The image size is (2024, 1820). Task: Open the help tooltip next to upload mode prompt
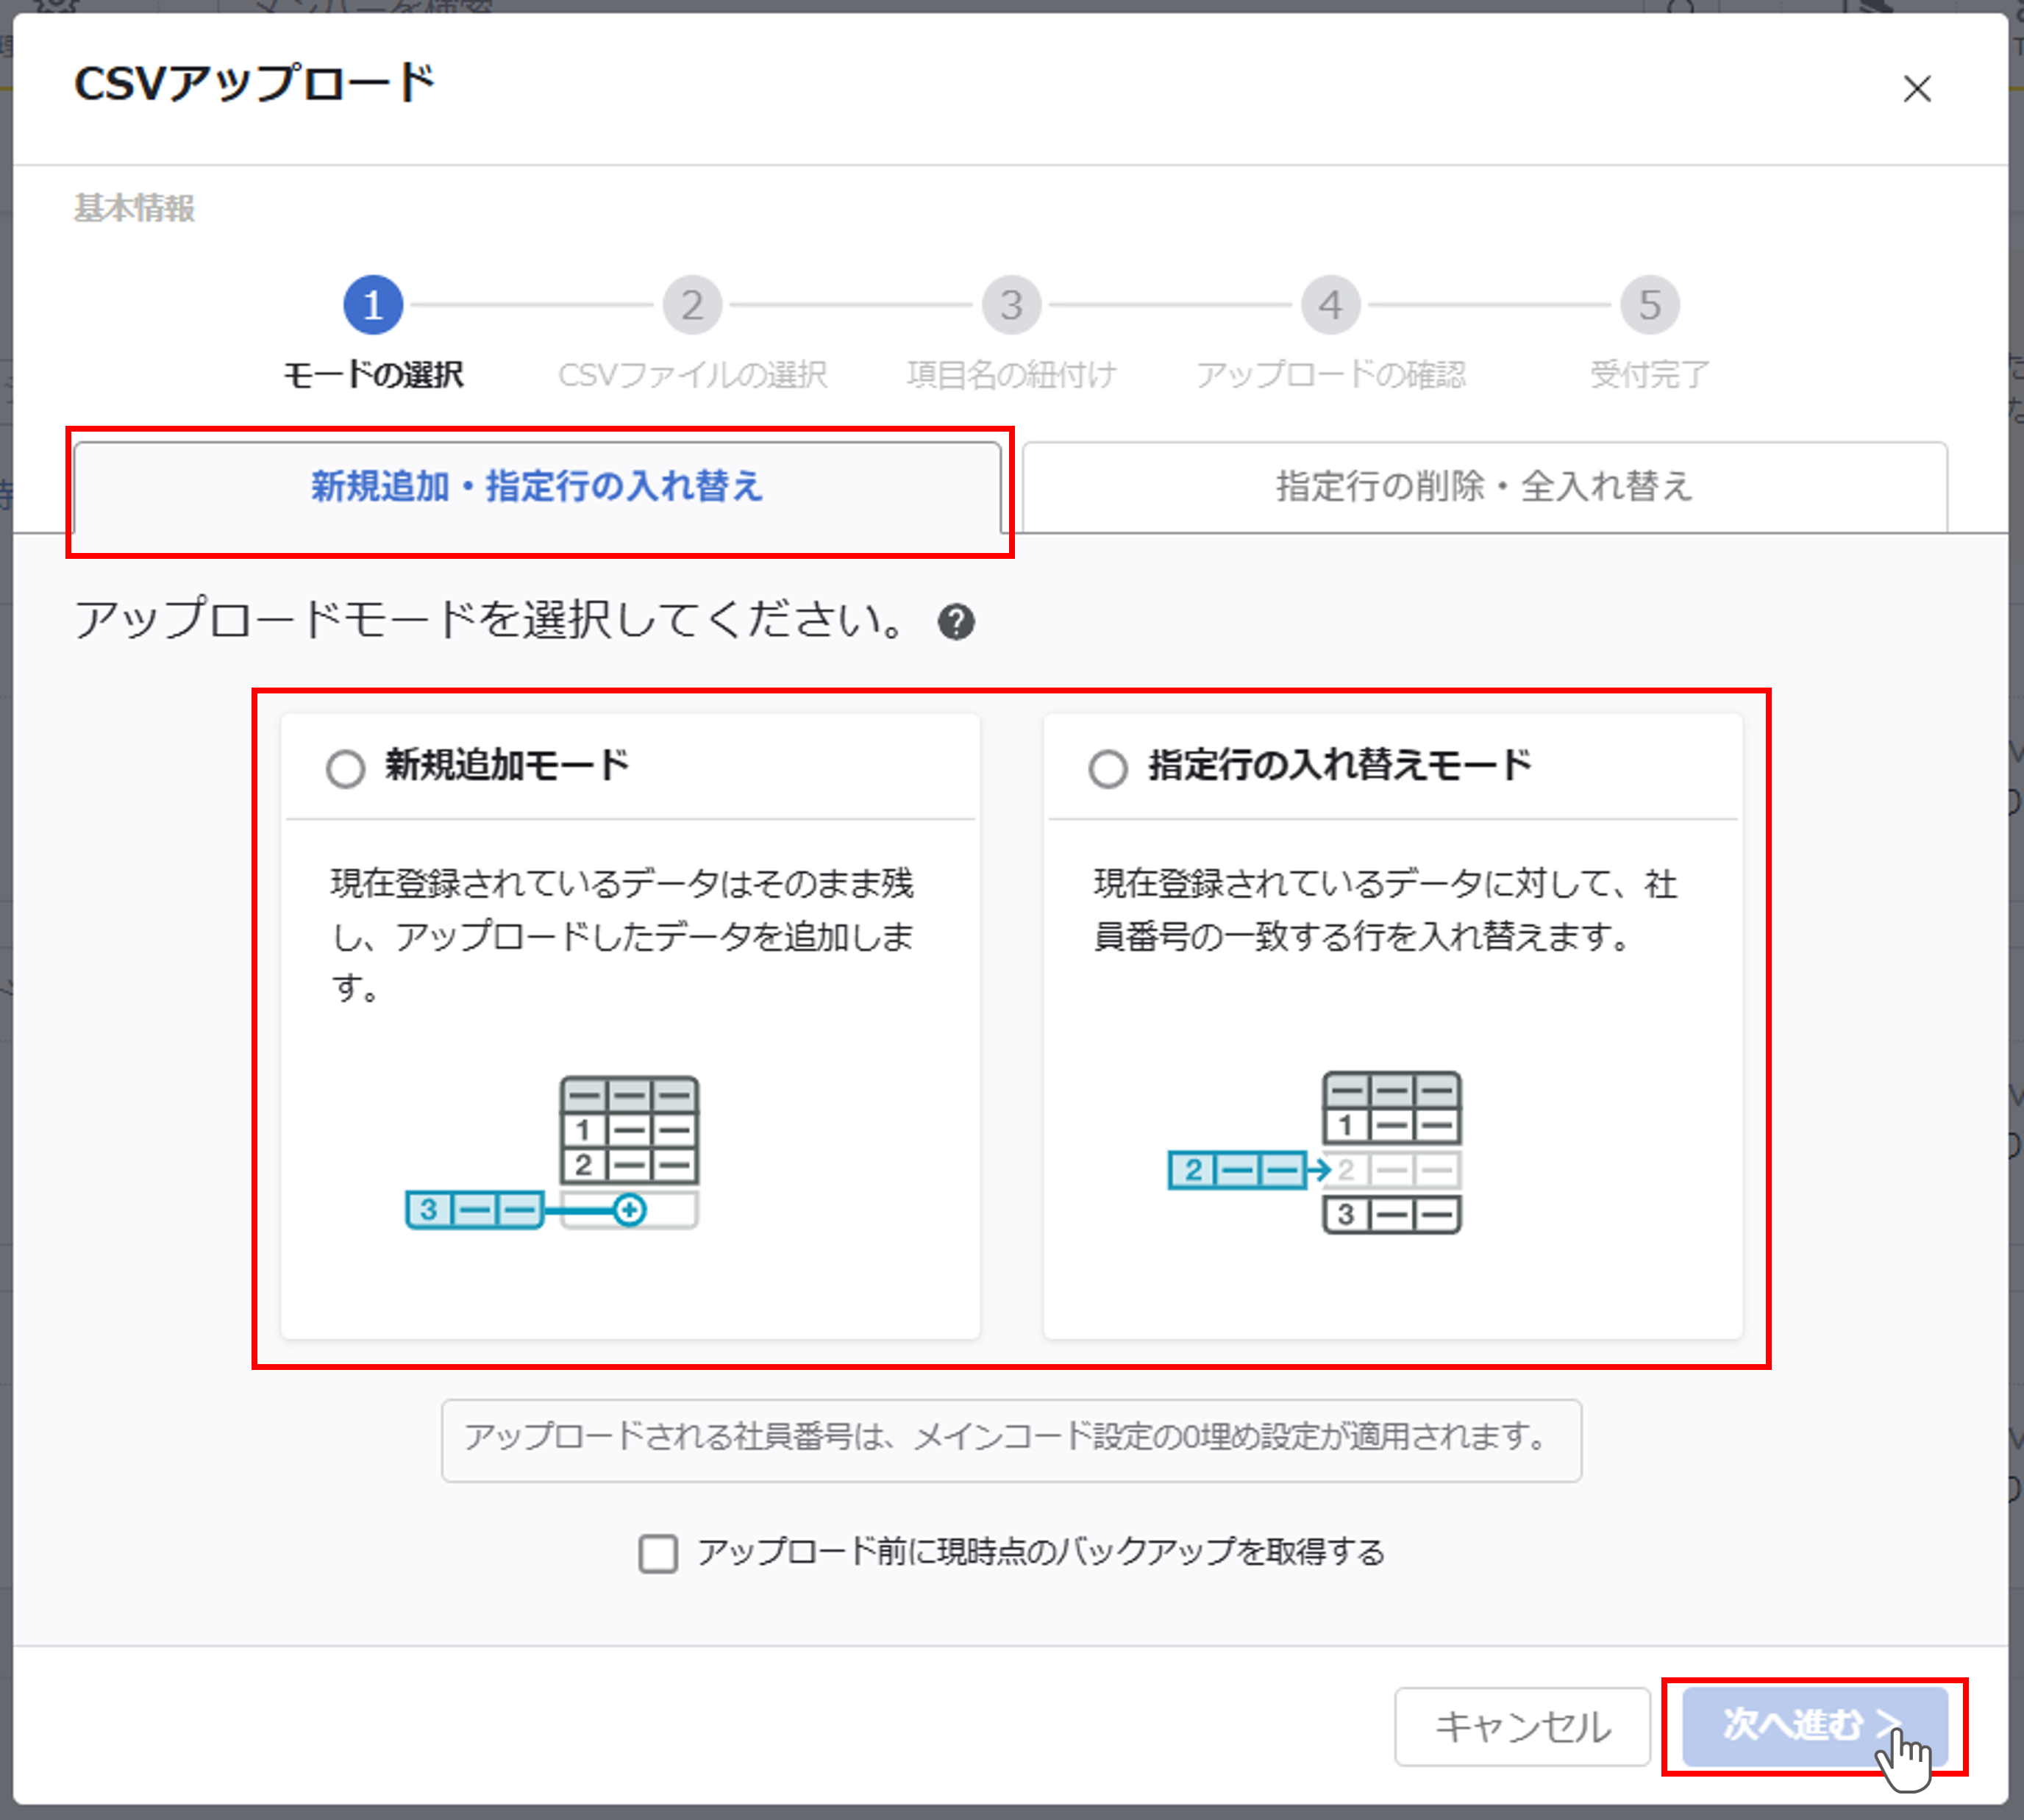click(x=956, y=622)
